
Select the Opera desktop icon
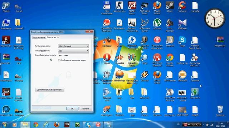coord(107,59)
